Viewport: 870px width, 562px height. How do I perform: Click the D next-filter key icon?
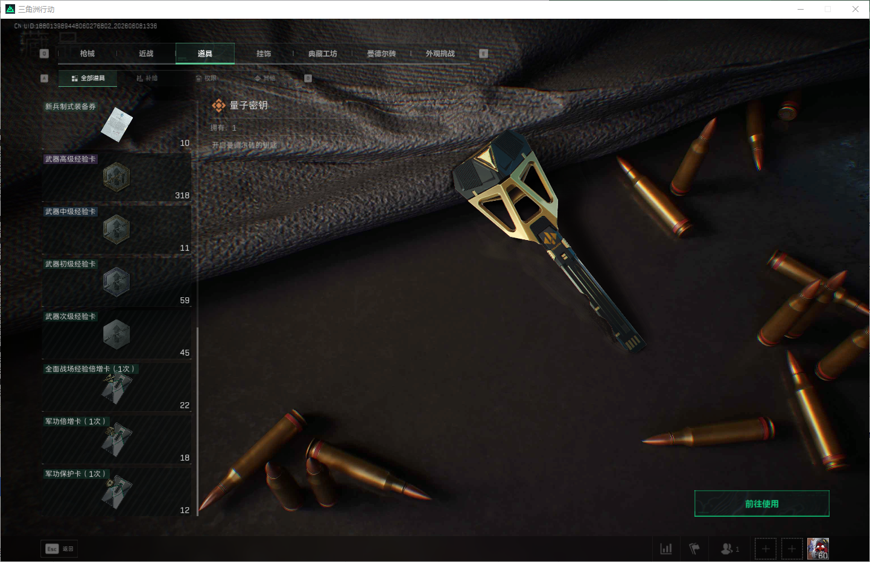tap(308, 78)
